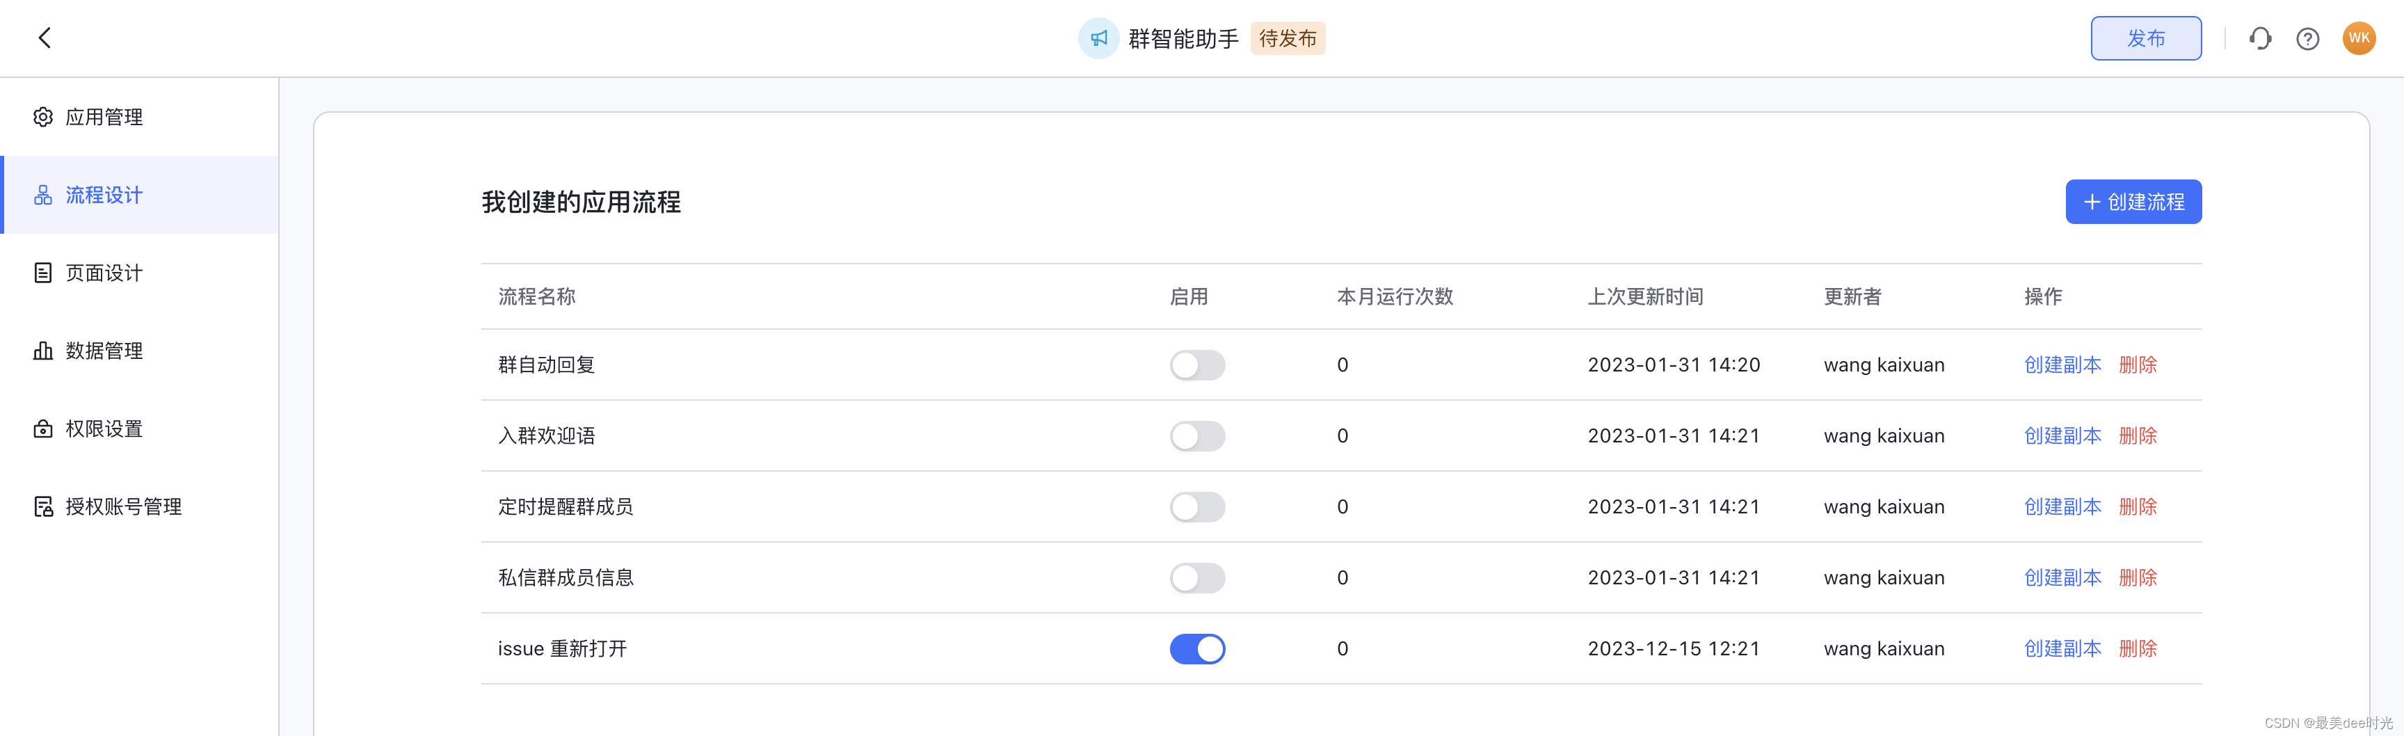Click the megaphone icon beside 群智能助手
The height and width of the screenshot is (736, 2404).
[x=1098, y=38]
